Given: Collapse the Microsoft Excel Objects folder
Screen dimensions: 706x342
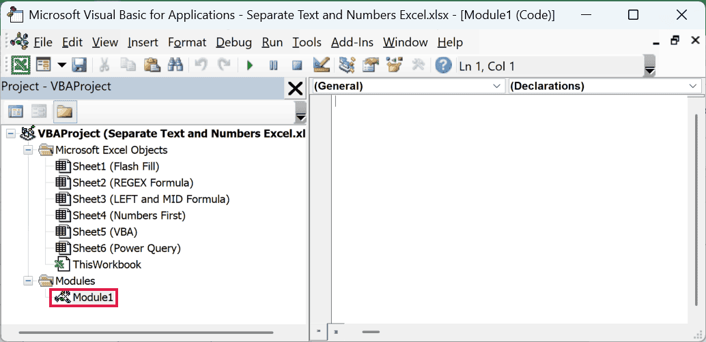Looking at the screenshot, I should 29,150.
